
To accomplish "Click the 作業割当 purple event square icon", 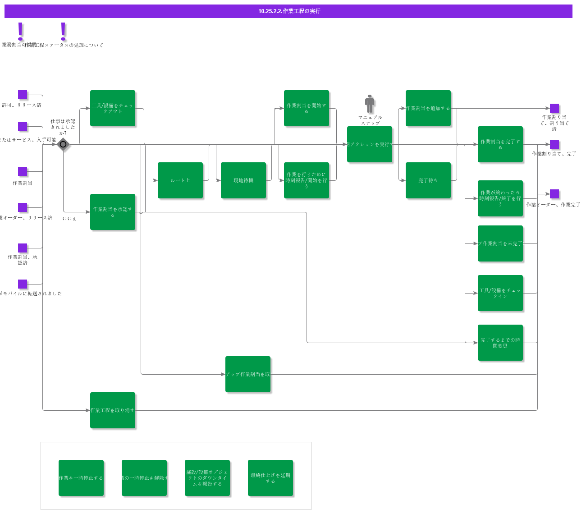I will pyautogui.click(x=22, y=171).
